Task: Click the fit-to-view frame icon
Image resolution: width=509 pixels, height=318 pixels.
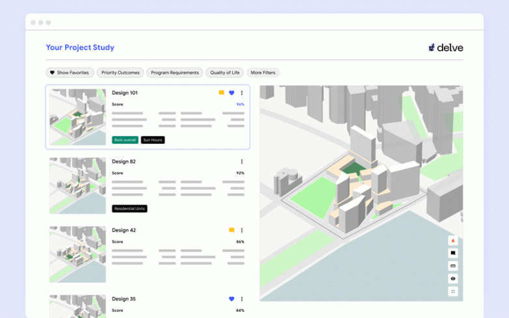Action: pos(453,291)
